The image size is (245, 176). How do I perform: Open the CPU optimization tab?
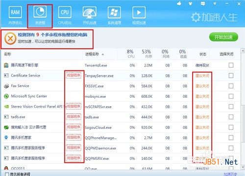pyautogui.click(x=65, y=16)
